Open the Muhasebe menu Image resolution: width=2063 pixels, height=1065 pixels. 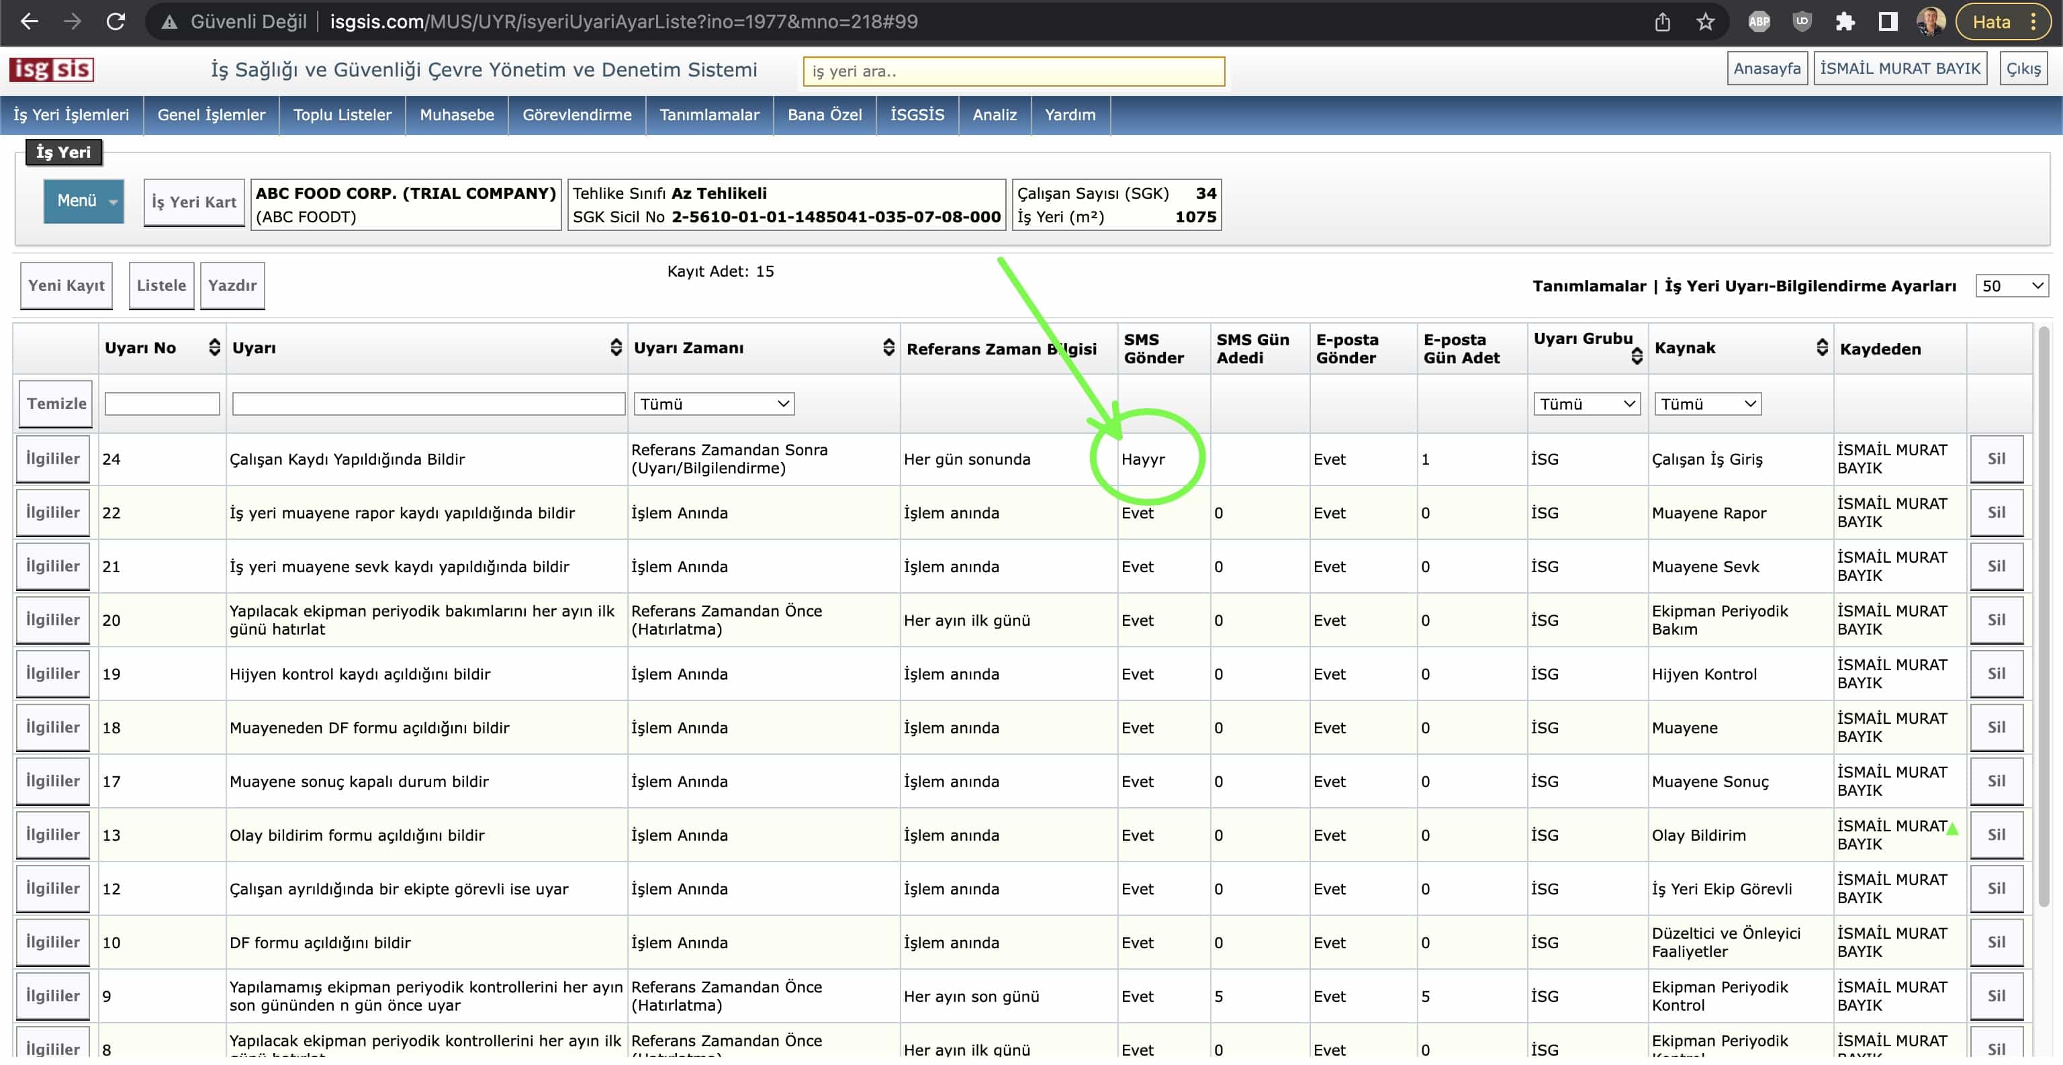pos(457,115)
